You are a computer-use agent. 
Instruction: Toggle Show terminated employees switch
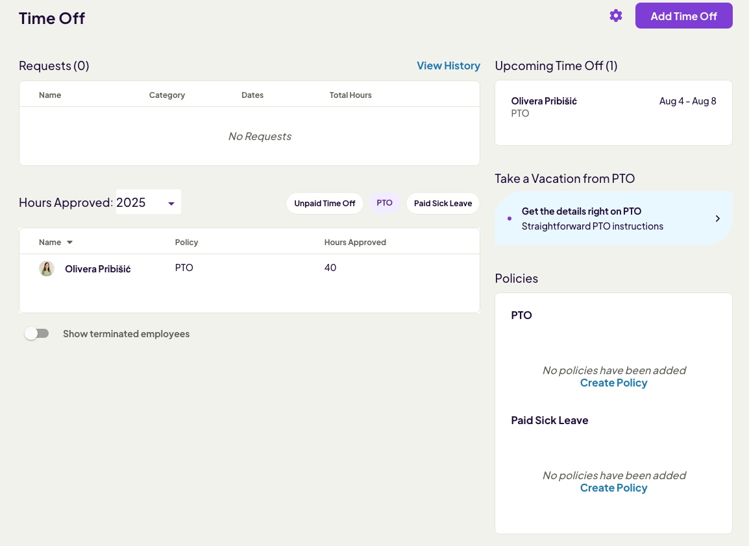click(37, 334)
